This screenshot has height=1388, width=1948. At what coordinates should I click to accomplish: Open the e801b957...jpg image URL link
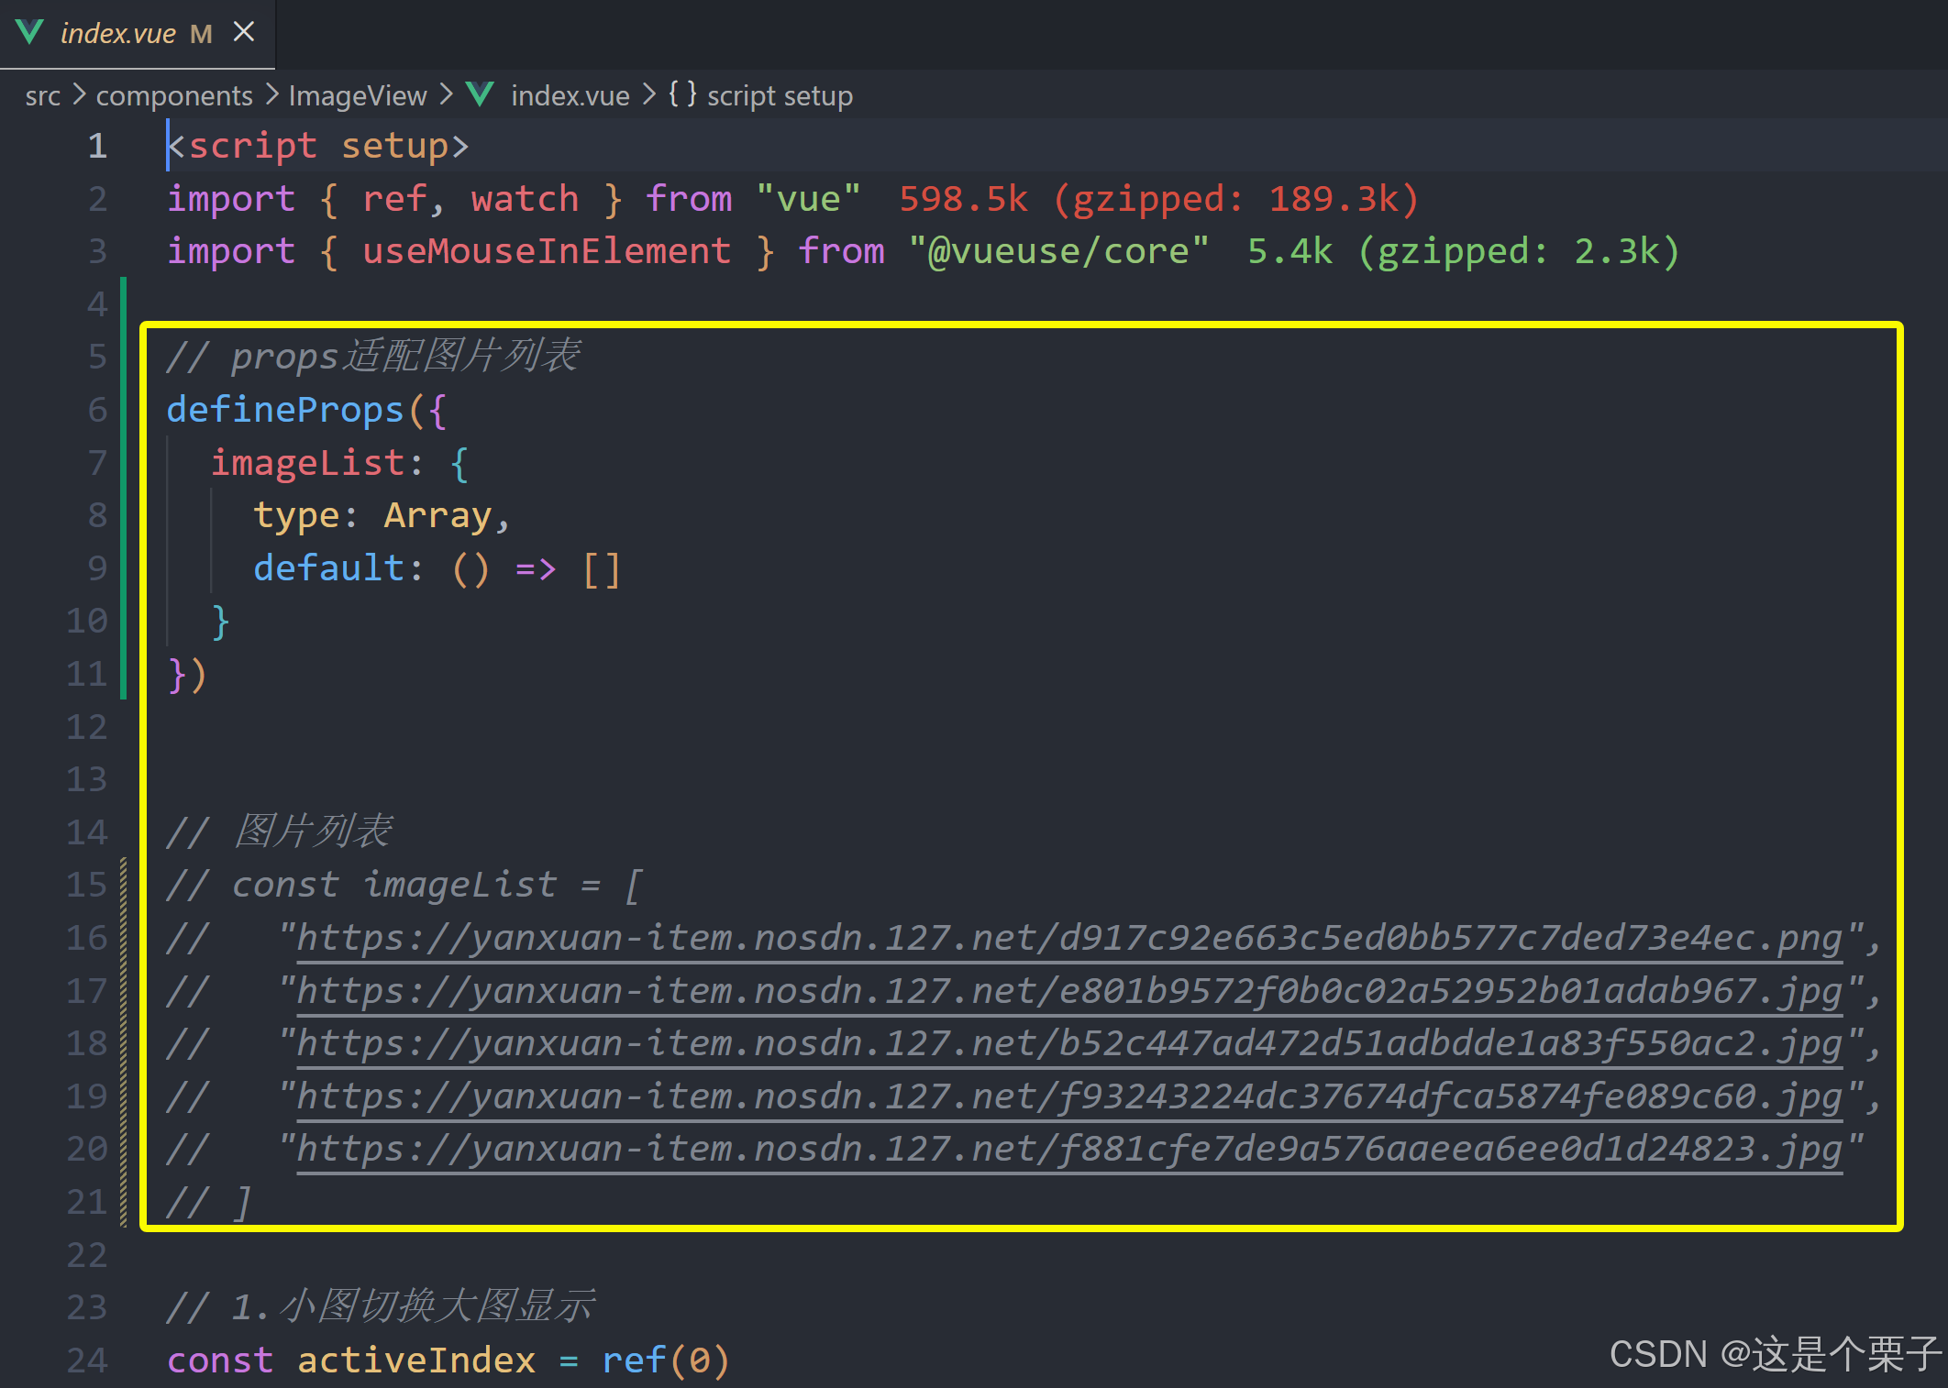(x=1068, y=991)
